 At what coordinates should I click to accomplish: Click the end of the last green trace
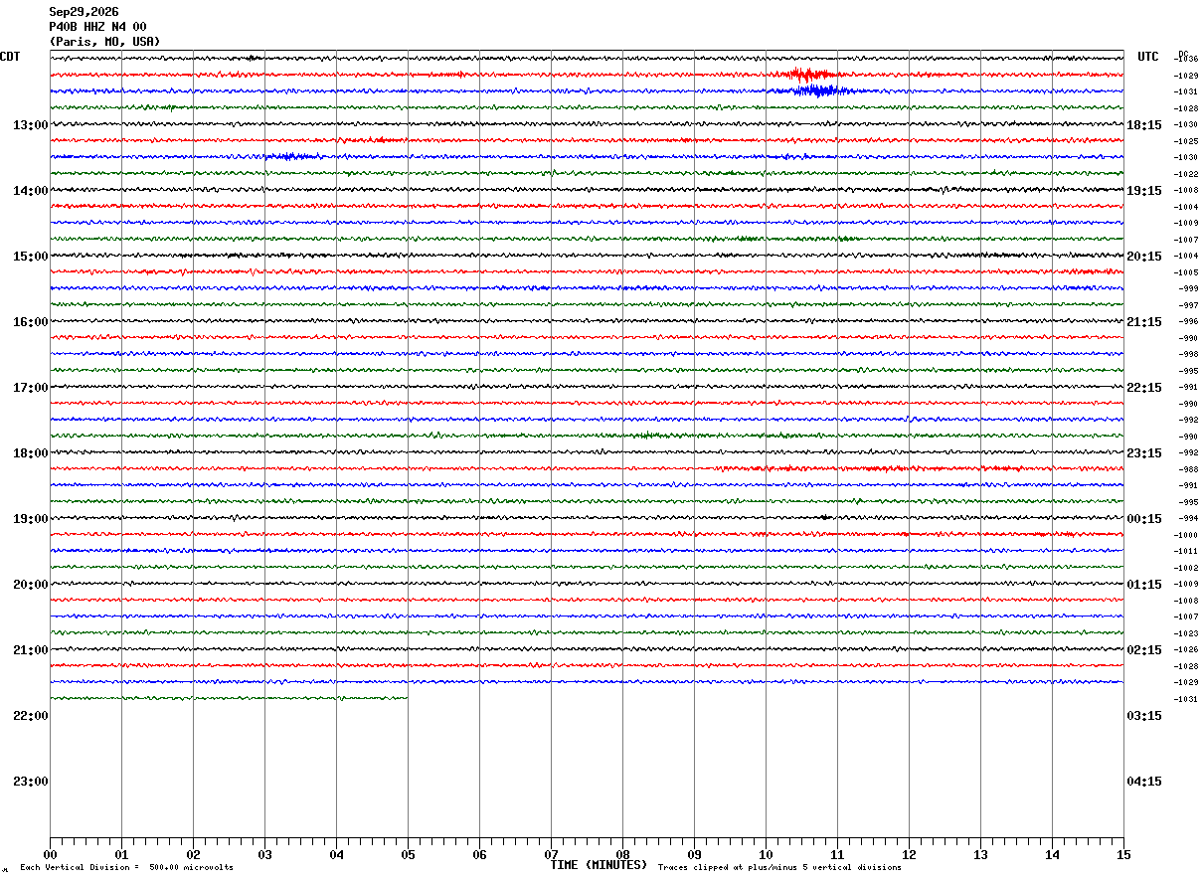coord(406,698)
